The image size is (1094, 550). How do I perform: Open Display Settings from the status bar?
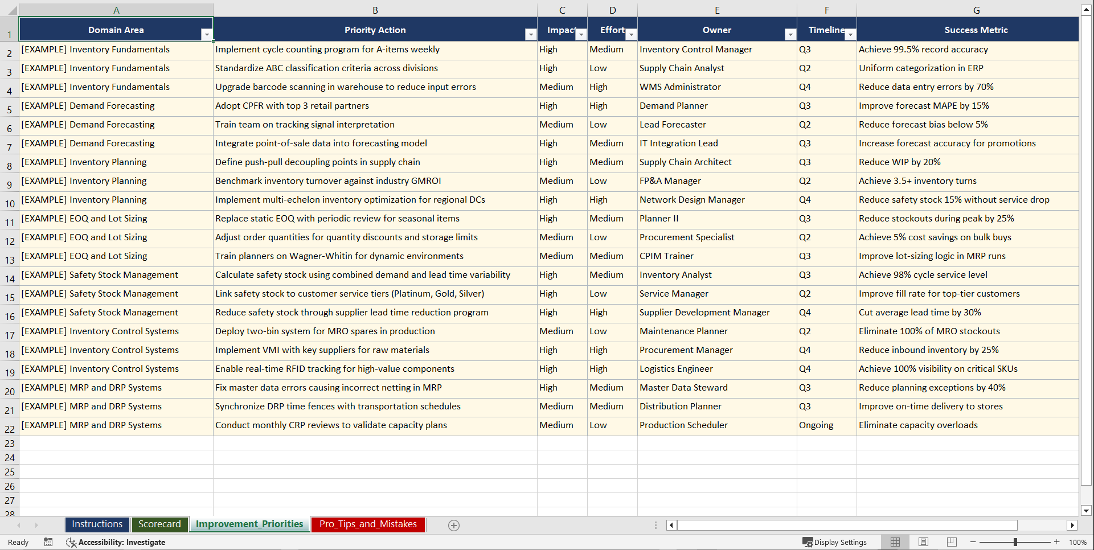coord(834,542)
